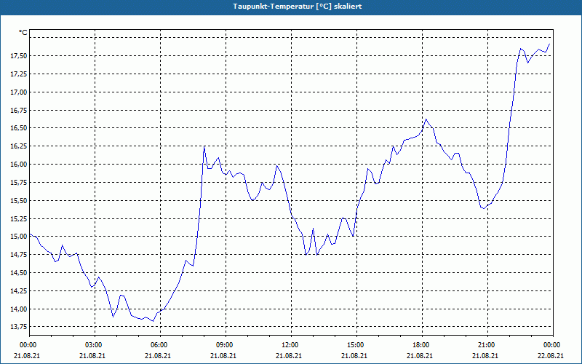
Task: Select the 17,00 y-axis value
Action: point(19,92)
